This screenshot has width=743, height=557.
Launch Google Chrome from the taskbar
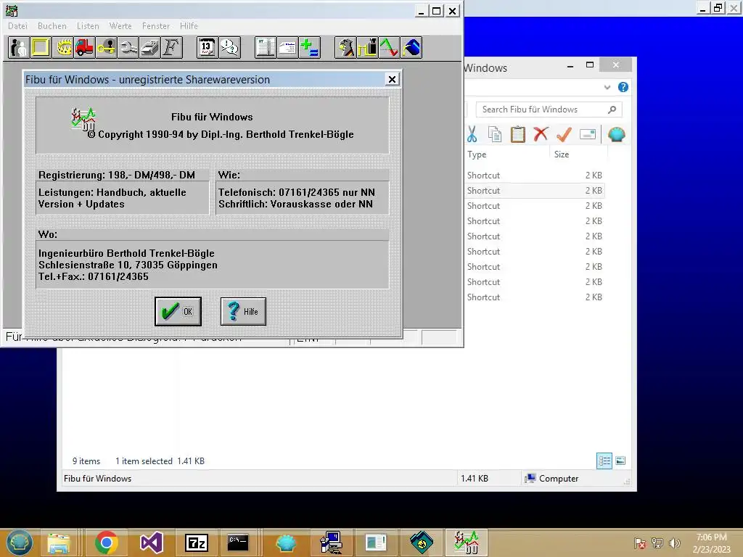106,542
